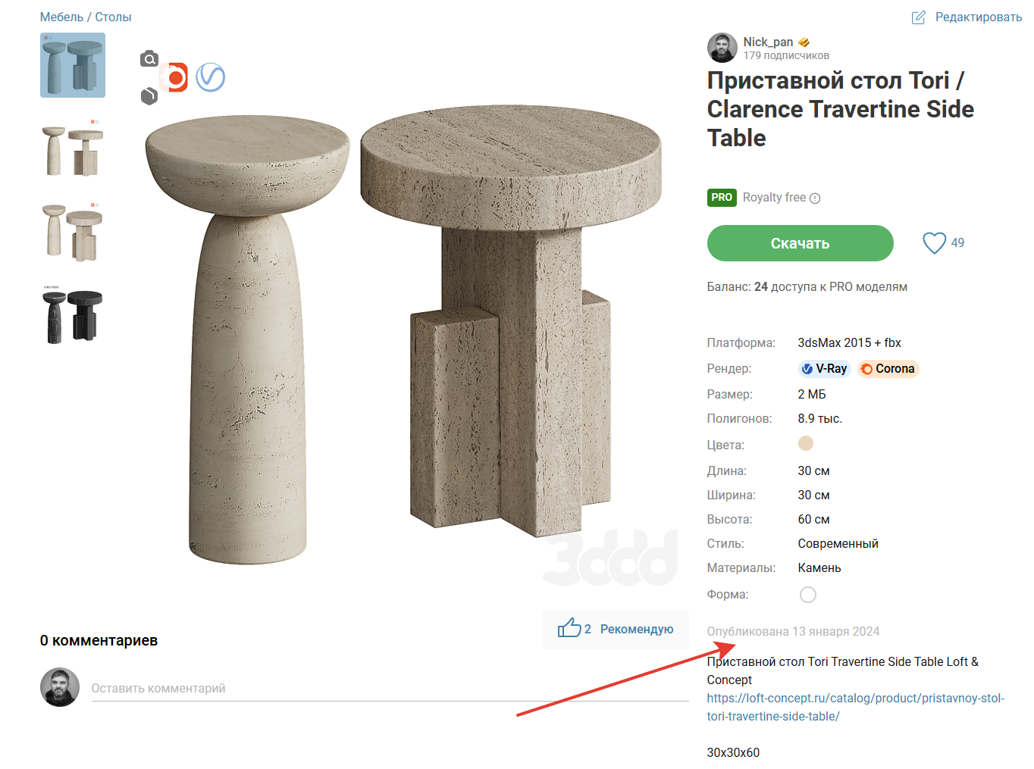Click the green Скачать button
The width and height of the screenshot is (1034, 769).
coord(800,243)
